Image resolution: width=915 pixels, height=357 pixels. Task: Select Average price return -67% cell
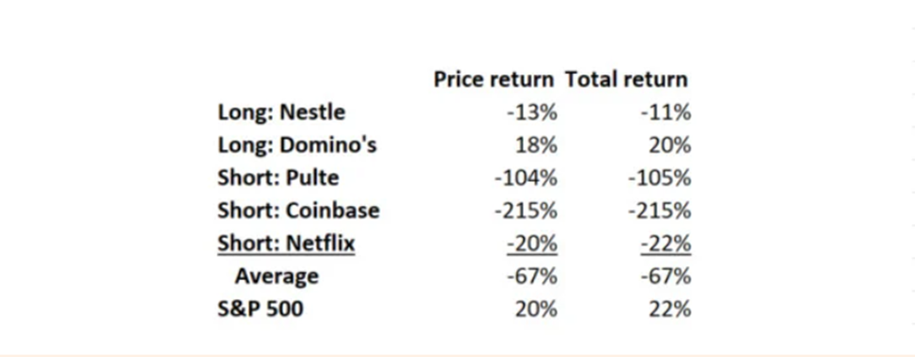click(531, 275)
